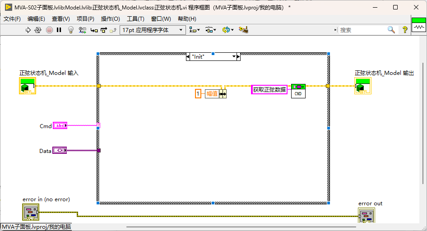Screen dimensions: 427x231
Task: Select the Cmd string terminal
Action: tap(60, 125)
